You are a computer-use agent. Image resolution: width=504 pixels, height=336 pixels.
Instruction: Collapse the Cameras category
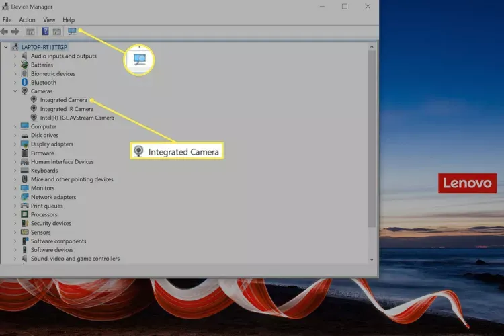point(15,91)
